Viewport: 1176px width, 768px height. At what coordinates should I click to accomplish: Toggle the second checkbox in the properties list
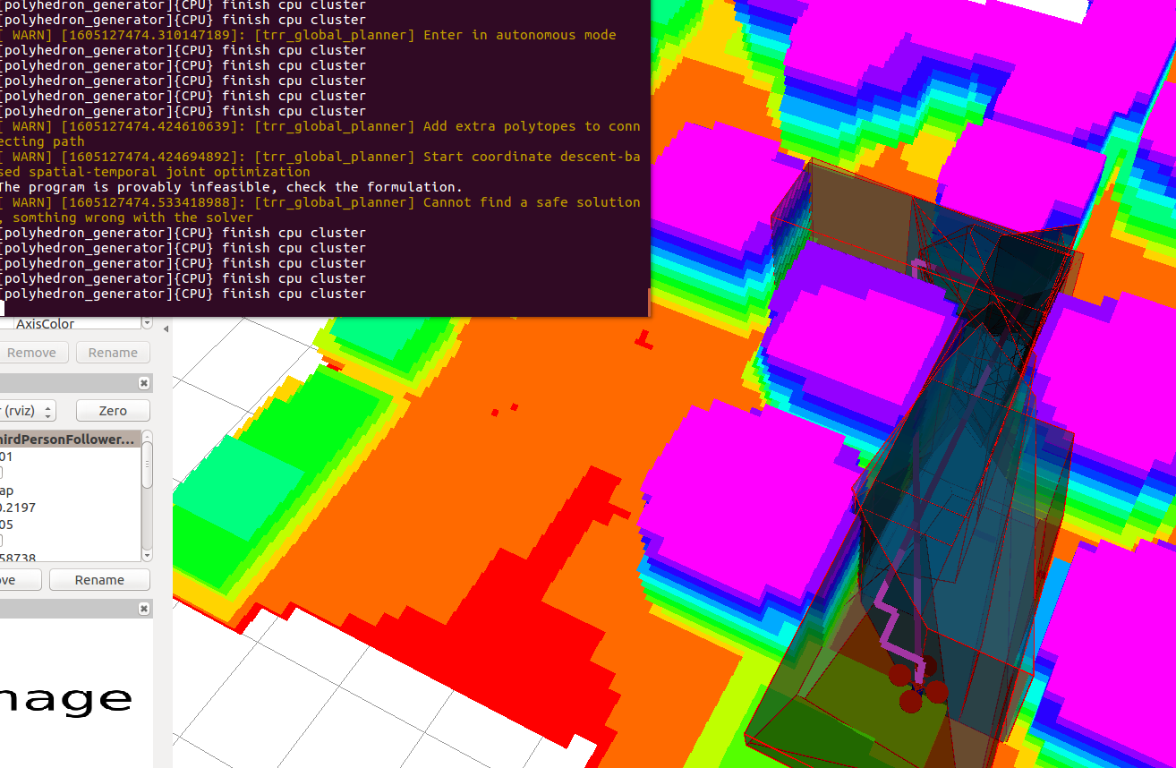(3, 539)
